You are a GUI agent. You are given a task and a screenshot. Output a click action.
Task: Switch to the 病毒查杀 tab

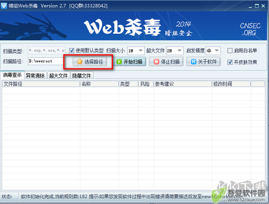coord(13,75)
